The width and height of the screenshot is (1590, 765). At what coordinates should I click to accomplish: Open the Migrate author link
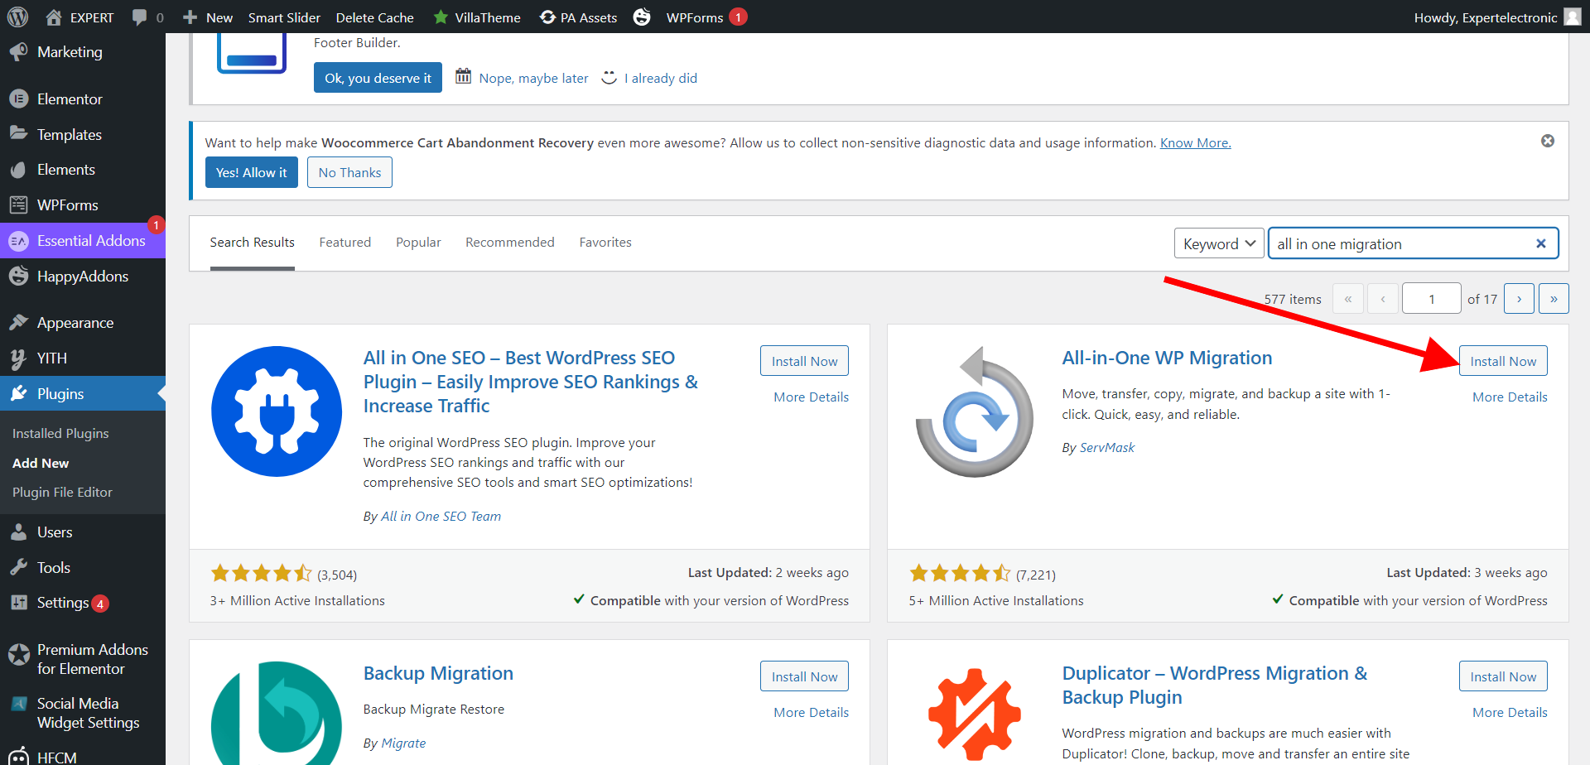tap(403, 743)
